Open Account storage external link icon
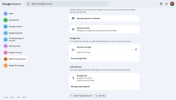Viewport: 176px width, 100px height. click(x=136, y=49)
